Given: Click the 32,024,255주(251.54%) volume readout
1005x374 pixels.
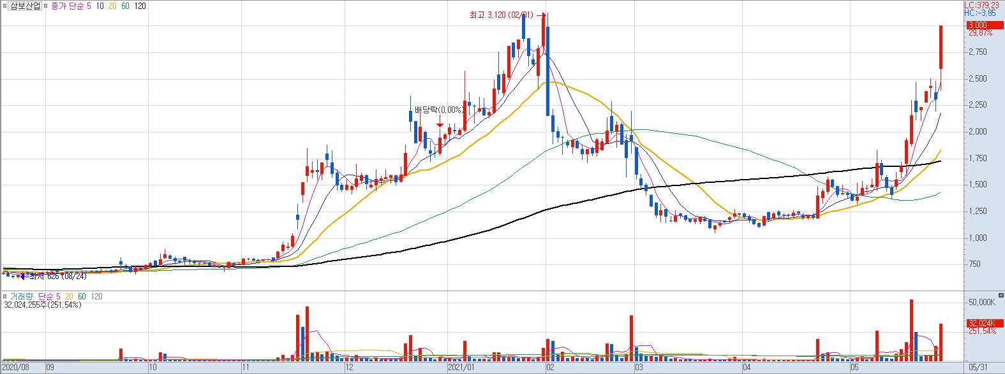Looking at the screenshot, I should [x=42, y=305].
